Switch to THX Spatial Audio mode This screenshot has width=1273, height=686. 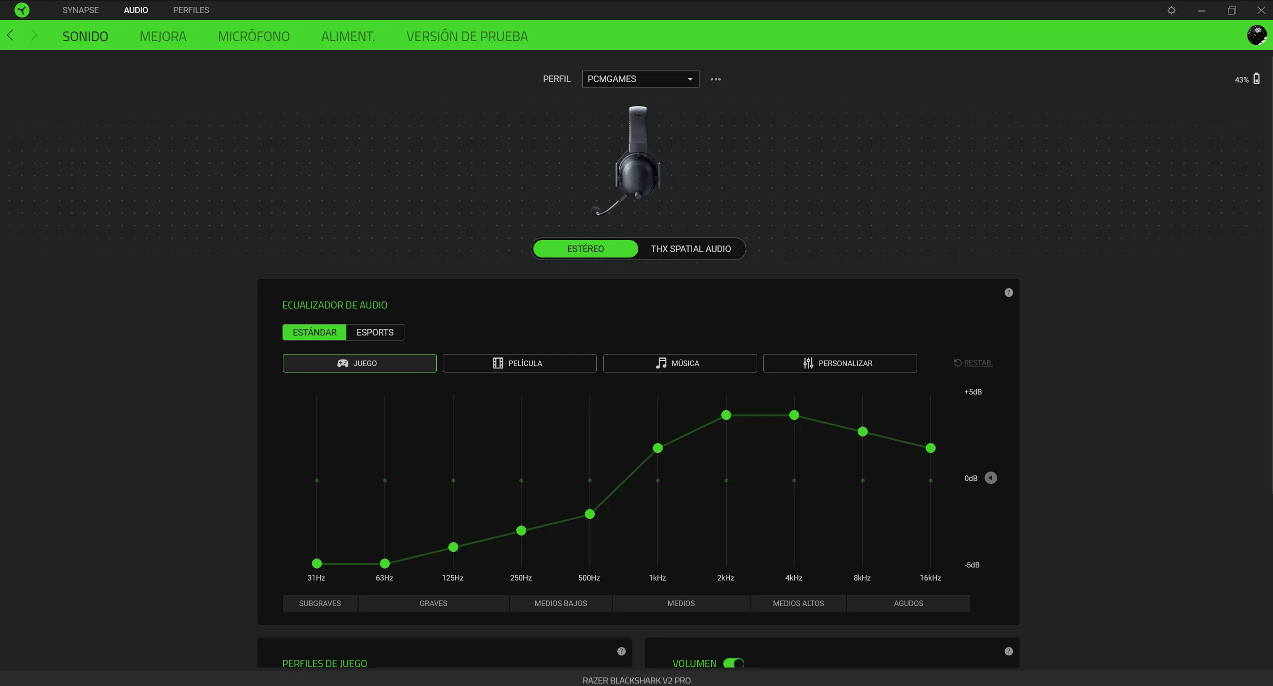tap(690, 248)
